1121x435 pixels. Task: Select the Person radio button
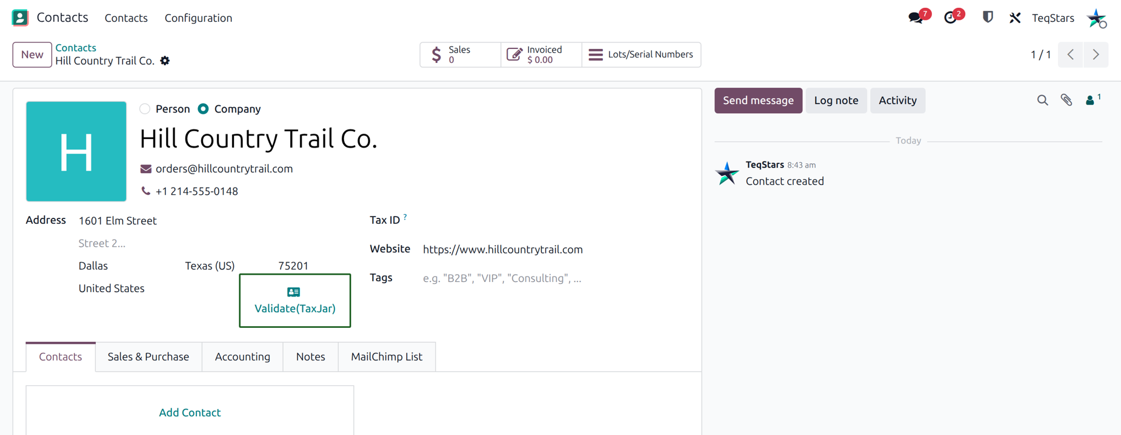[145, 109]
